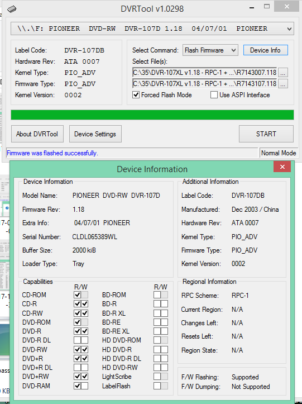Click buffer size value 2000 kiB
The image size is (302, 404).
pyautogui.click(x=84, y=250)
